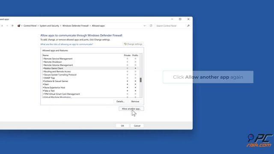Toggle Take a Test Public checkbox
The height and width of the screenshot is (154, 274).
(x=135, y=91)
